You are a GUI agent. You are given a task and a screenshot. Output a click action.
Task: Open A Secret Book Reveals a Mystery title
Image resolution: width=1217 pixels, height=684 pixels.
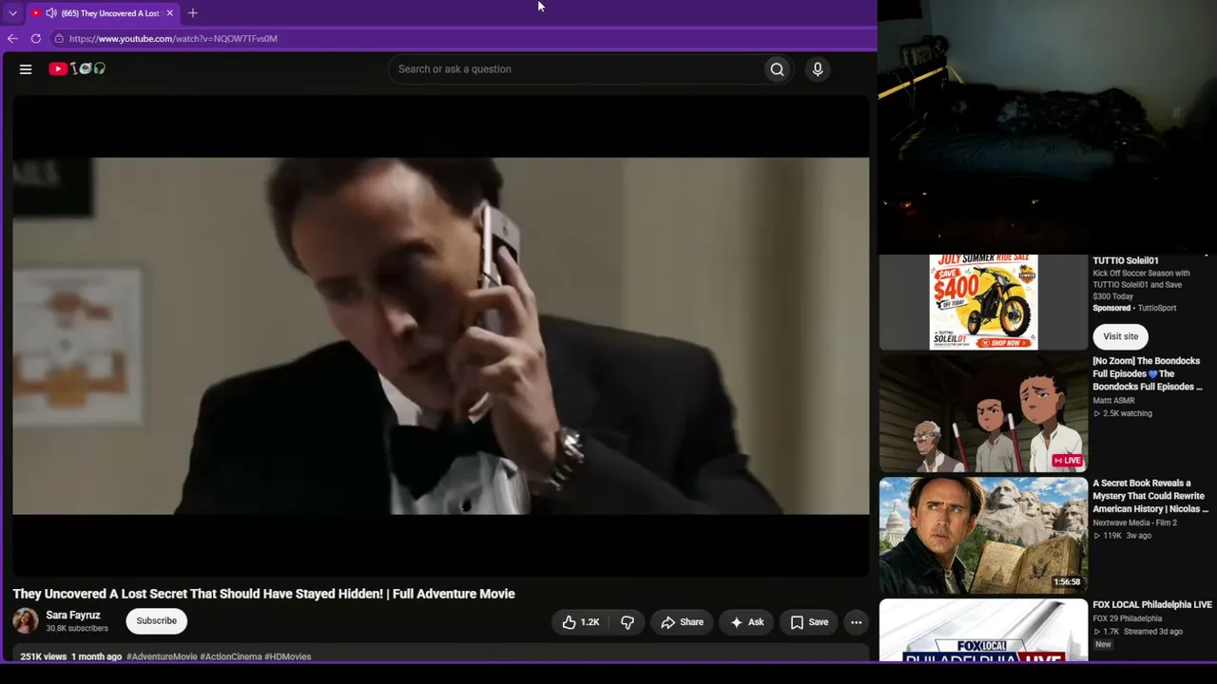tap(1150, 496)
